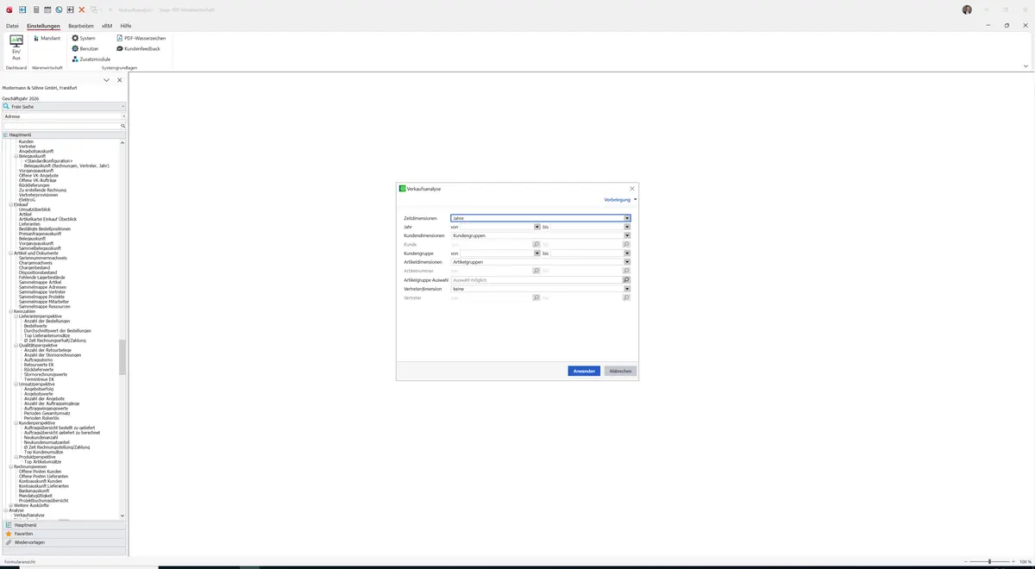Open the Datei menu
Viewport: 1035px width, 569px height.
point(12,26)
